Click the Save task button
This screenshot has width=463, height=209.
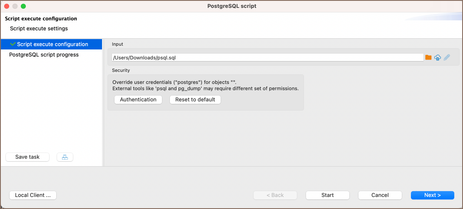coord(27,157)
